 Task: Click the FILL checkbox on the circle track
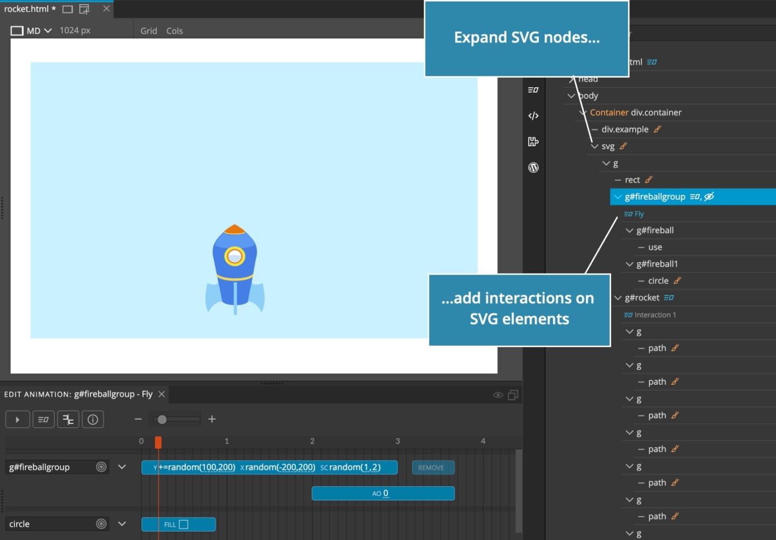183,524
